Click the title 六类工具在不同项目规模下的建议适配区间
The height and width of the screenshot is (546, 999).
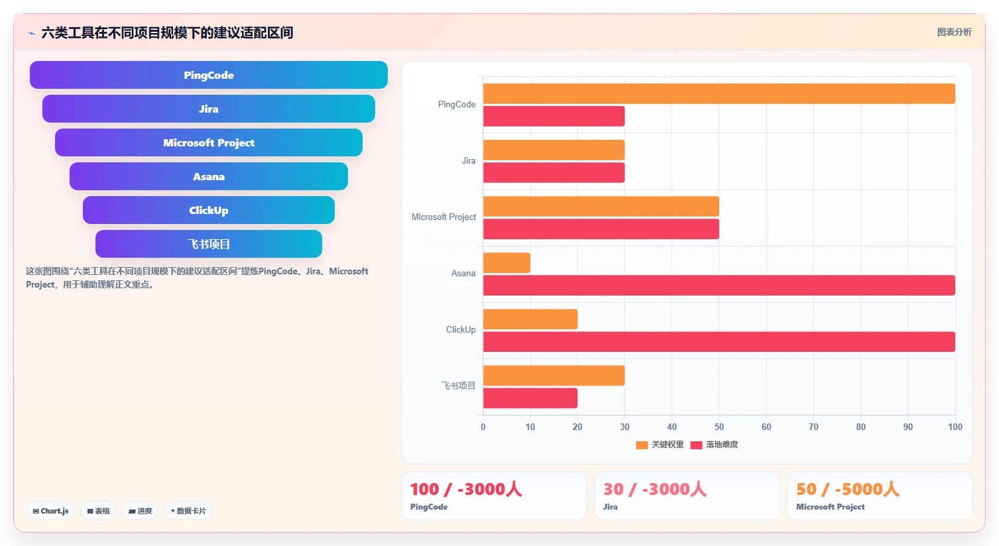(x=167, y=32)
